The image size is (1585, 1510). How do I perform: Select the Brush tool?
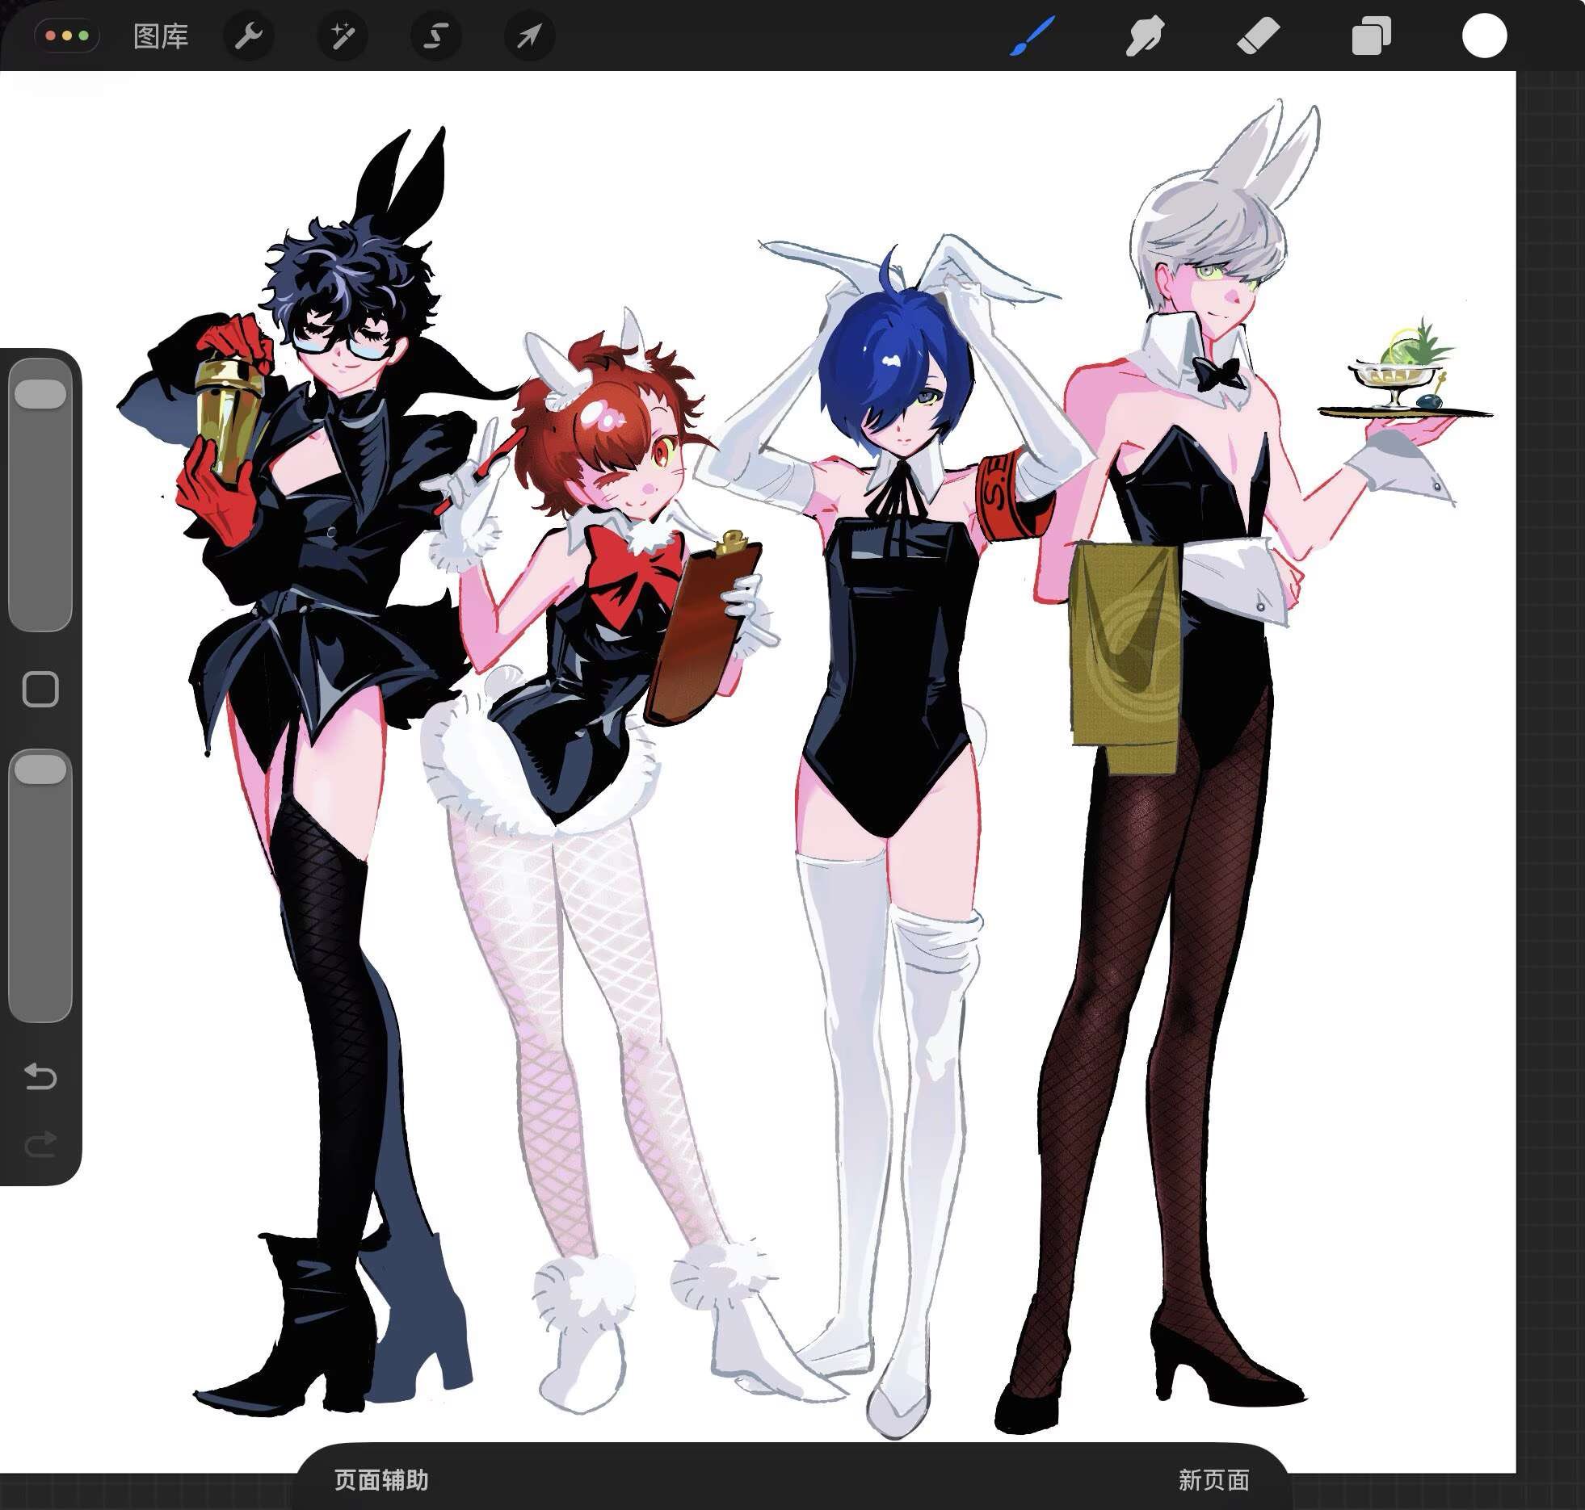click(x=1032, y=37)
